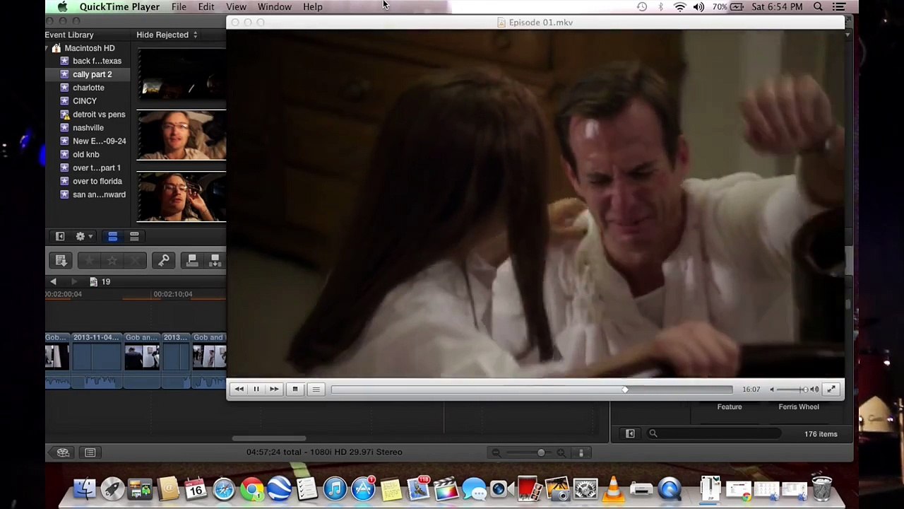Pause the Episode 01 video playback

256,390
